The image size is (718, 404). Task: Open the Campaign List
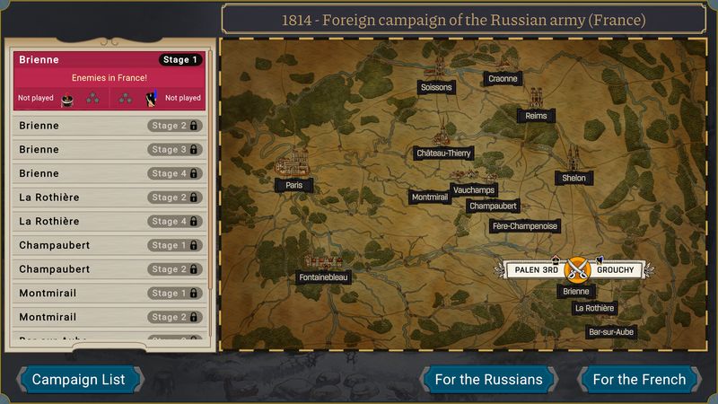(x=78, y=380)
